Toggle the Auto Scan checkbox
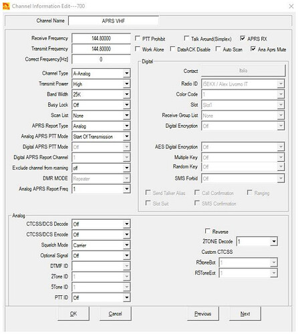 pyautogui.click(x=218, y=49)
